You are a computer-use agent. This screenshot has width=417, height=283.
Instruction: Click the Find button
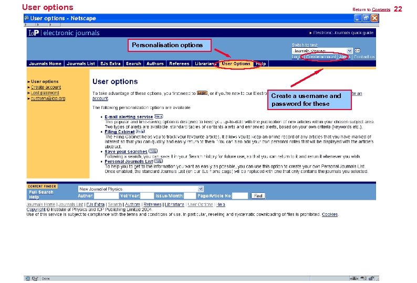258,196
